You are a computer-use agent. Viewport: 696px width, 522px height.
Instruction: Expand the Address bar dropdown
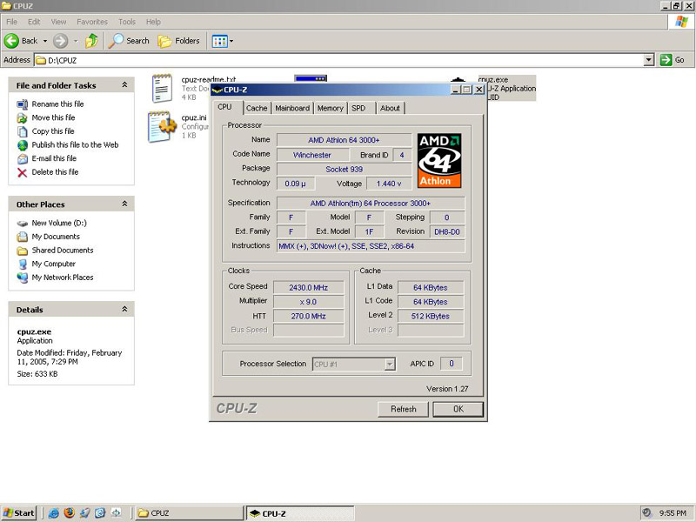[x=648, y=60]
